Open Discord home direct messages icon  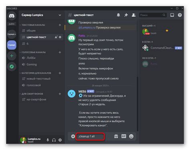(12, 16)
